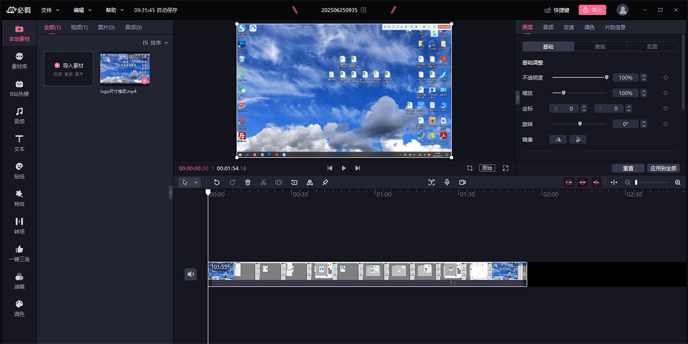This screenshot has height=344, width=688.
Task: Open the 贴纸 stickers panel
Action: (19, 170)
